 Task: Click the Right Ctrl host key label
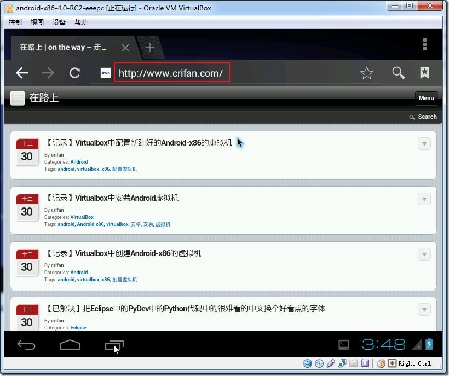click(415, 363)
